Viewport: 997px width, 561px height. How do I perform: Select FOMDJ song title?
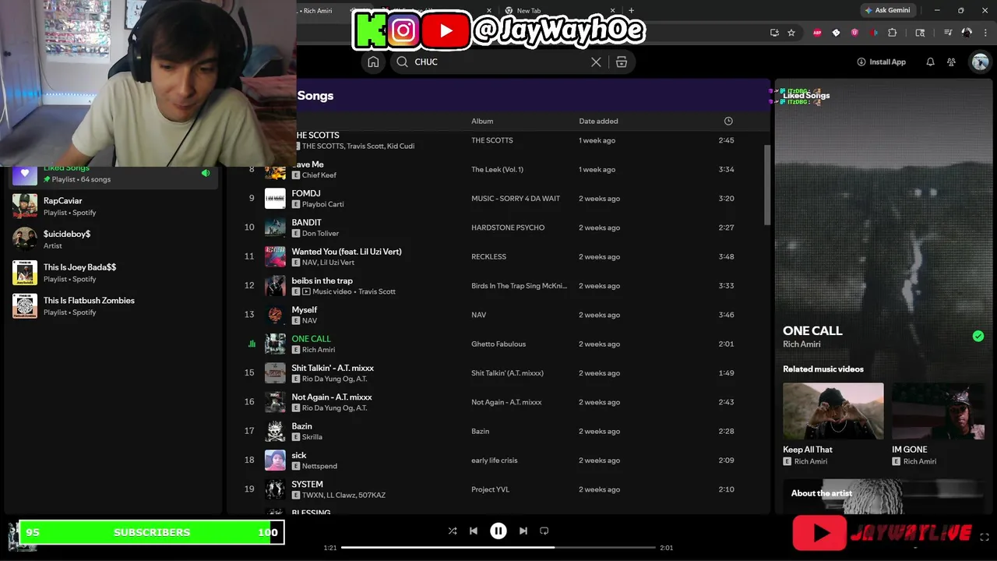click(x=306, y=193)
